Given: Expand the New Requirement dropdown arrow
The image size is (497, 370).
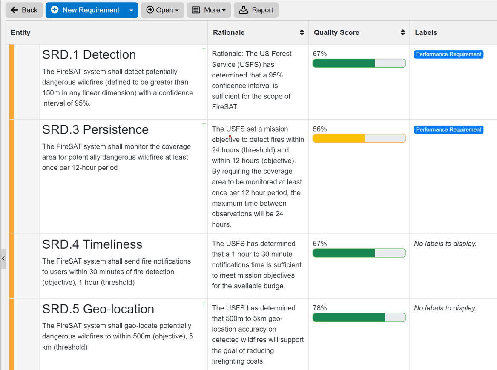Looking at the screenshot, I should pyautogui.click(x=132, y=10).
